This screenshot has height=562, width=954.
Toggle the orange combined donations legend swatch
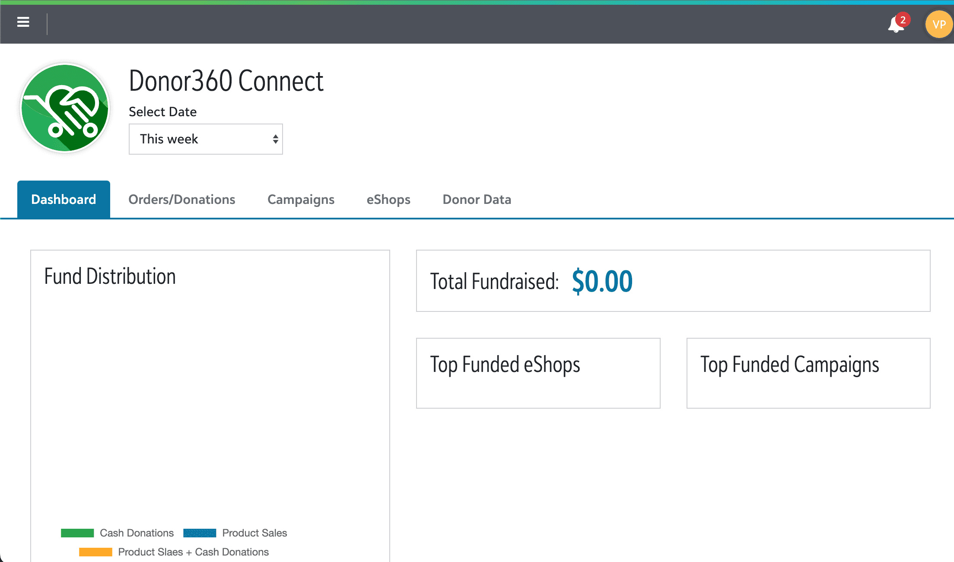click(x=95, y=552)
